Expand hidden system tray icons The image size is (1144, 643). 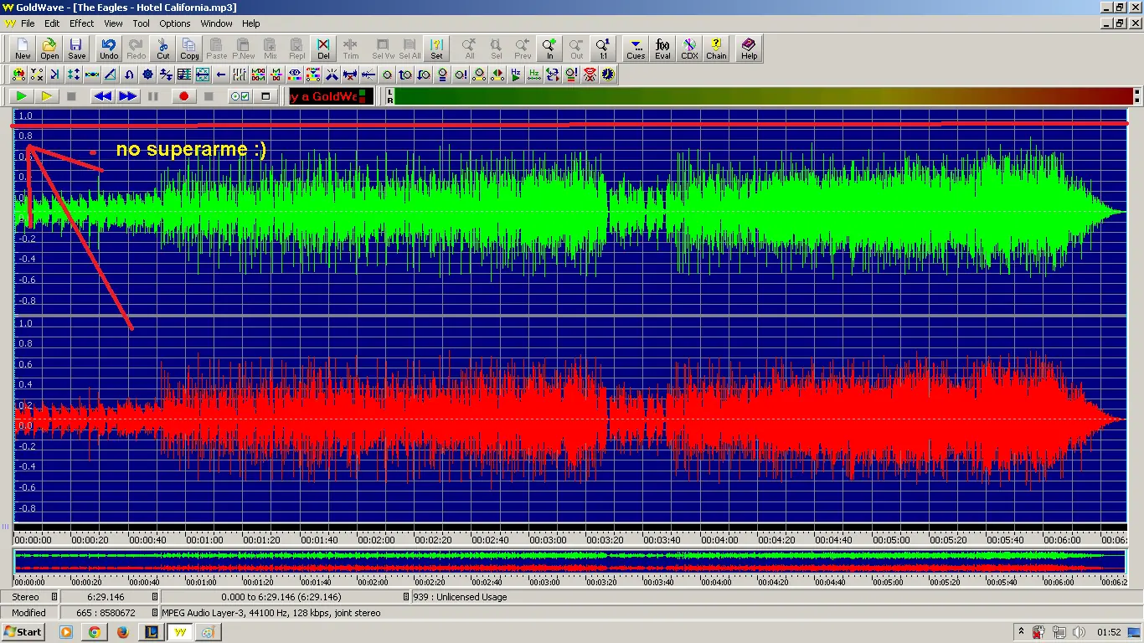(x=1021, y=632)
